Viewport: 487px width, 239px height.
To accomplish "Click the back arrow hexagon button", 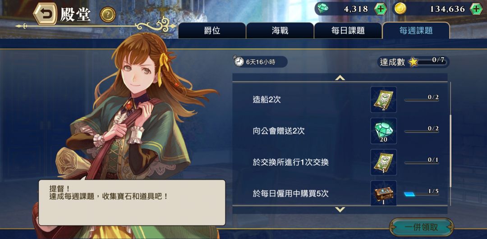I will [x=46, y=14].
